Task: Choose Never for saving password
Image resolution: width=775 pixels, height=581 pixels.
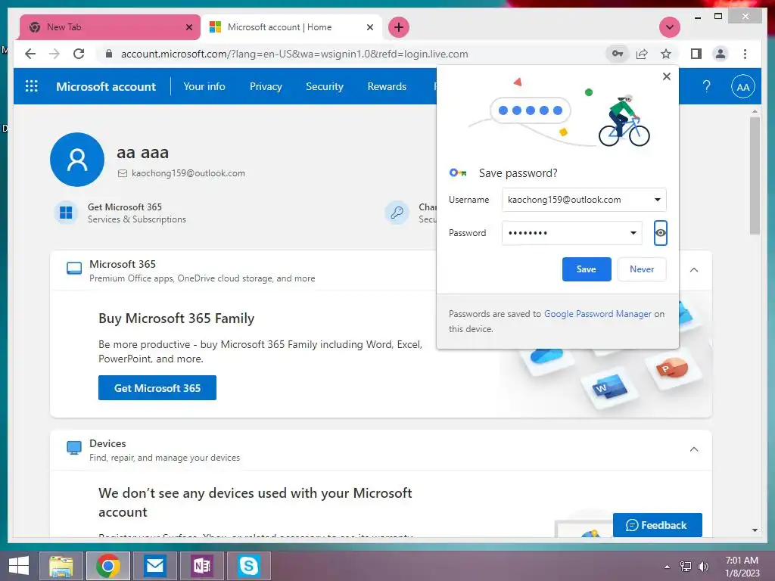Action: tap(642, 269)
